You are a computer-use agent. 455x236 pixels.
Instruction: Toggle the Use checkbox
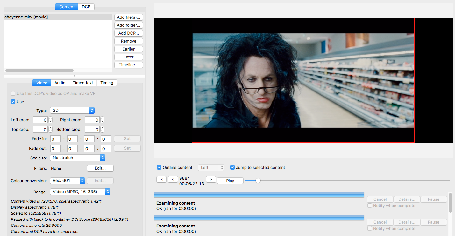tap(13, 102)
